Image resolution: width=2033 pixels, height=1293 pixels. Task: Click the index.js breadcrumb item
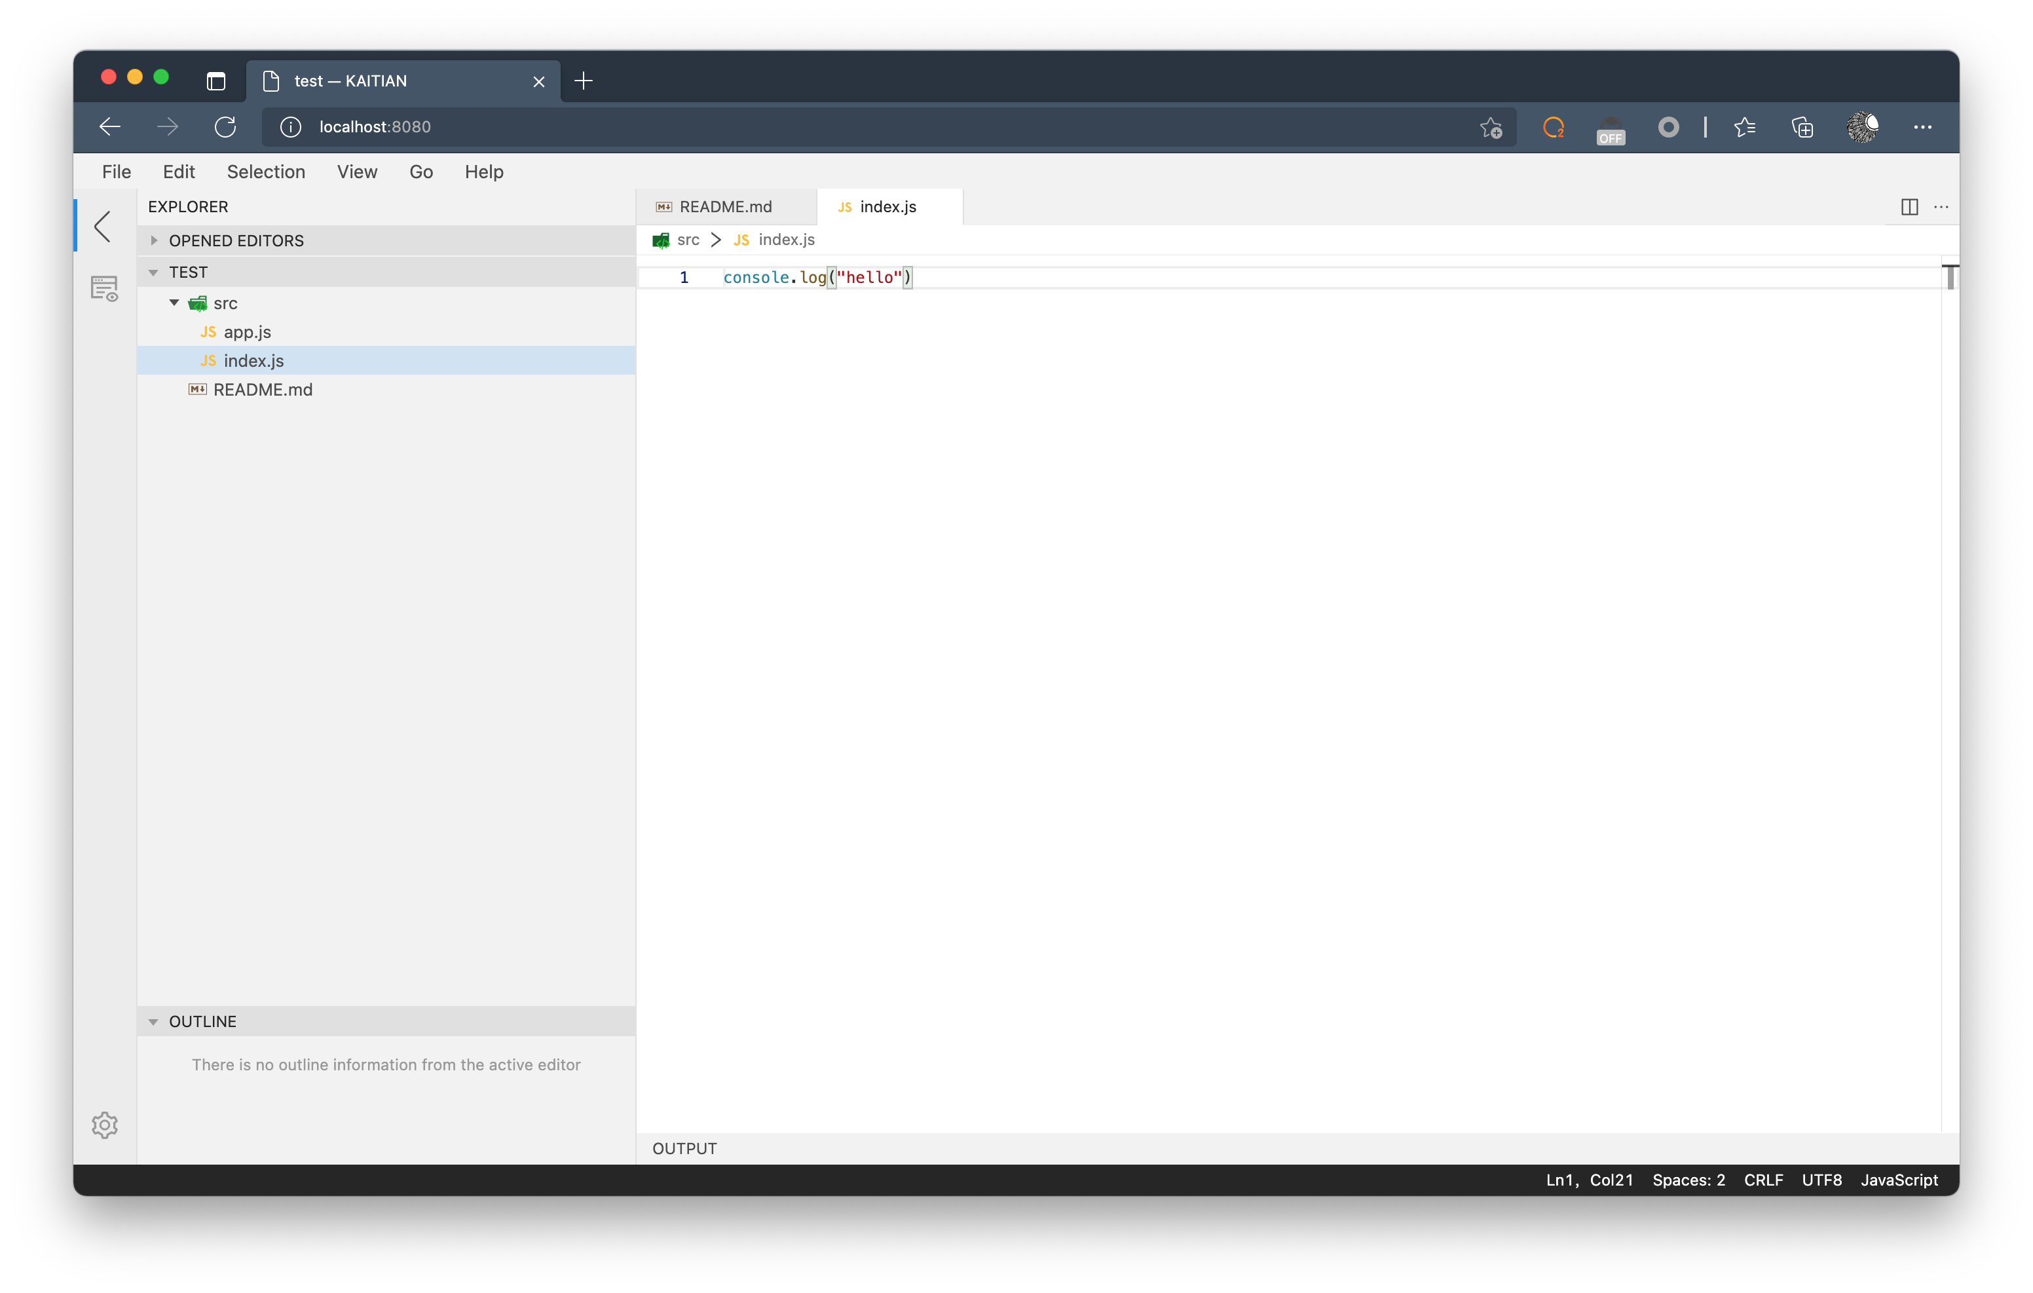(x=786, y=240)
